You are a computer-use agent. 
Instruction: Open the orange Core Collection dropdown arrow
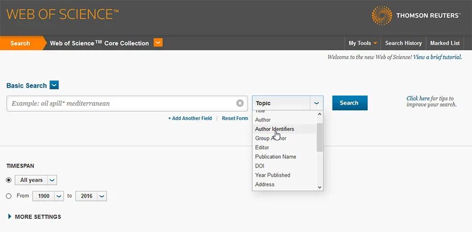pyautogui.click(x=158, y=42)
